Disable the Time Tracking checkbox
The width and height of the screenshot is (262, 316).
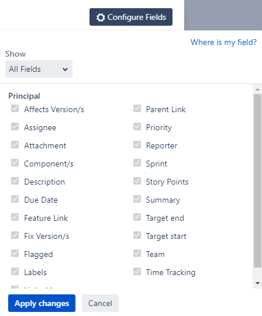pyautogui.click(x=137, y=272)
